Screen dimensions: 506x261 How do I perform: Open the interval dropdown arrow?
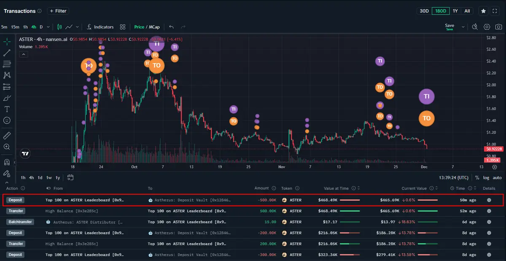click(x=48, y=27)
